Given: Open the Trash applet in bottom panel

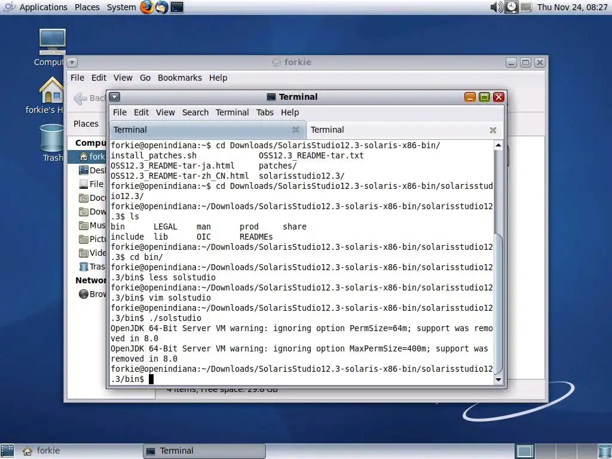Looking at the screenshot, I should point(605,451).
